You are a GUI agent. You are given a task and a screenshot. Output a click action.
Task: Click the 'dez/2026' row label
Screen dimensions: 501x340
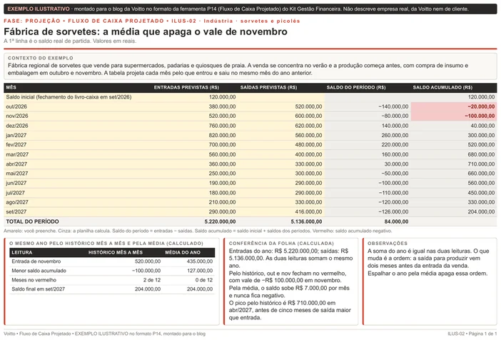pos(17,126)
